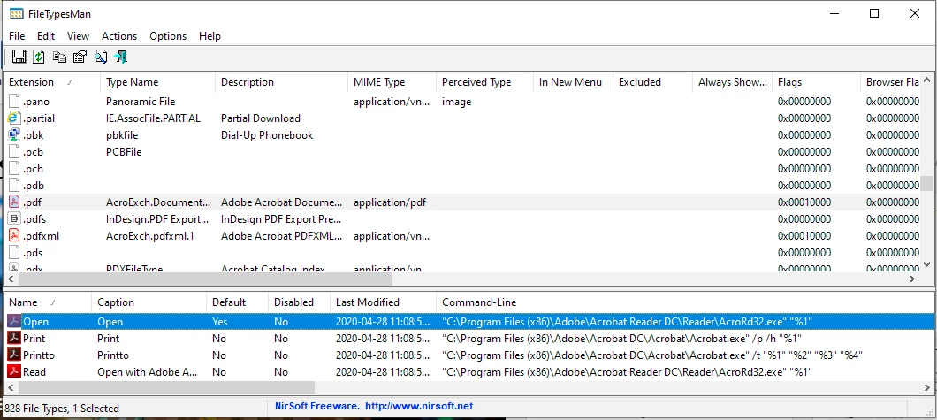Screen dimensions: 937x420
Task: Click the .pdb blank file icon
Action: (14, 185)
